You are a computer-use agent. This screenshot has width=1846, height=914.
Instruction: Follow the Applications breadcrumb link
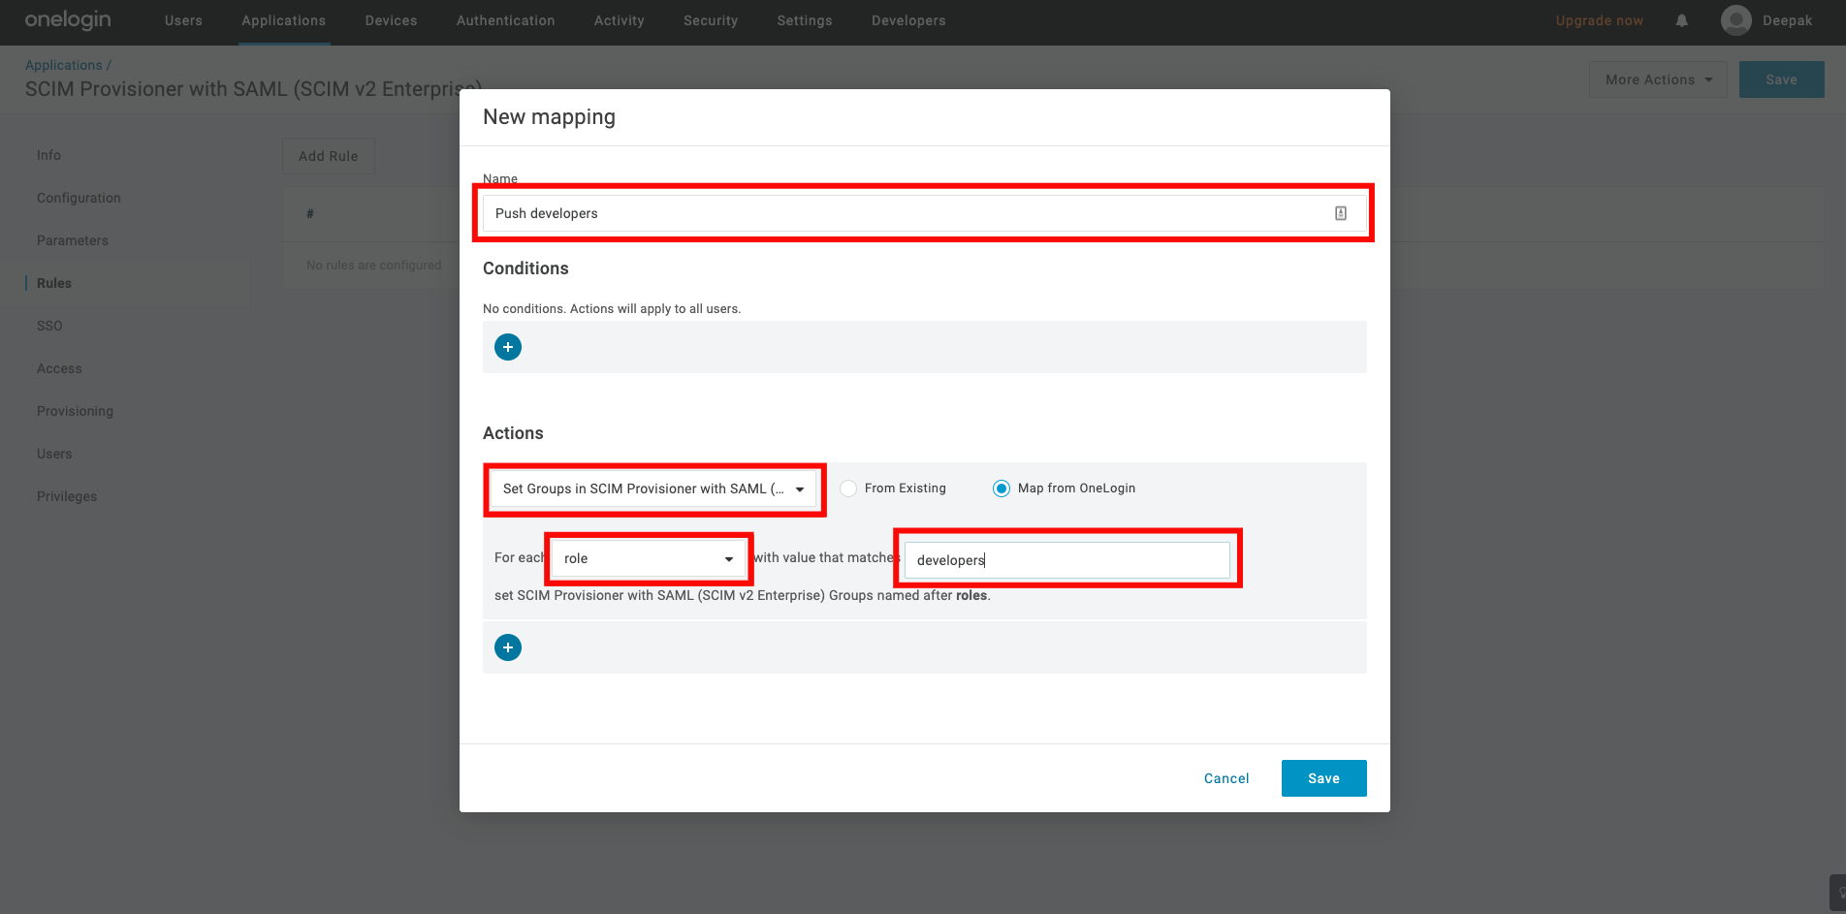point(64,65)
